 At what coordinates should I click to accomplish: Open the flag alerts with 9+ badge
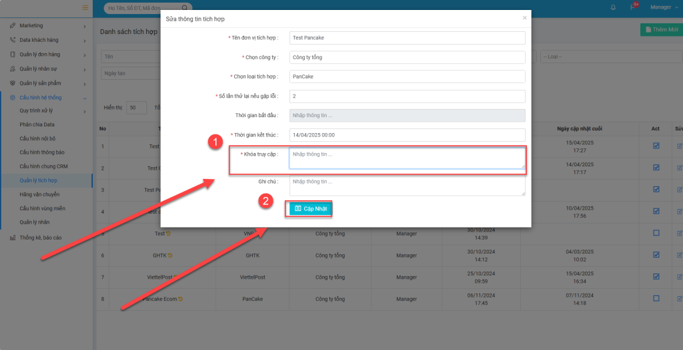(x=634, y=7)
